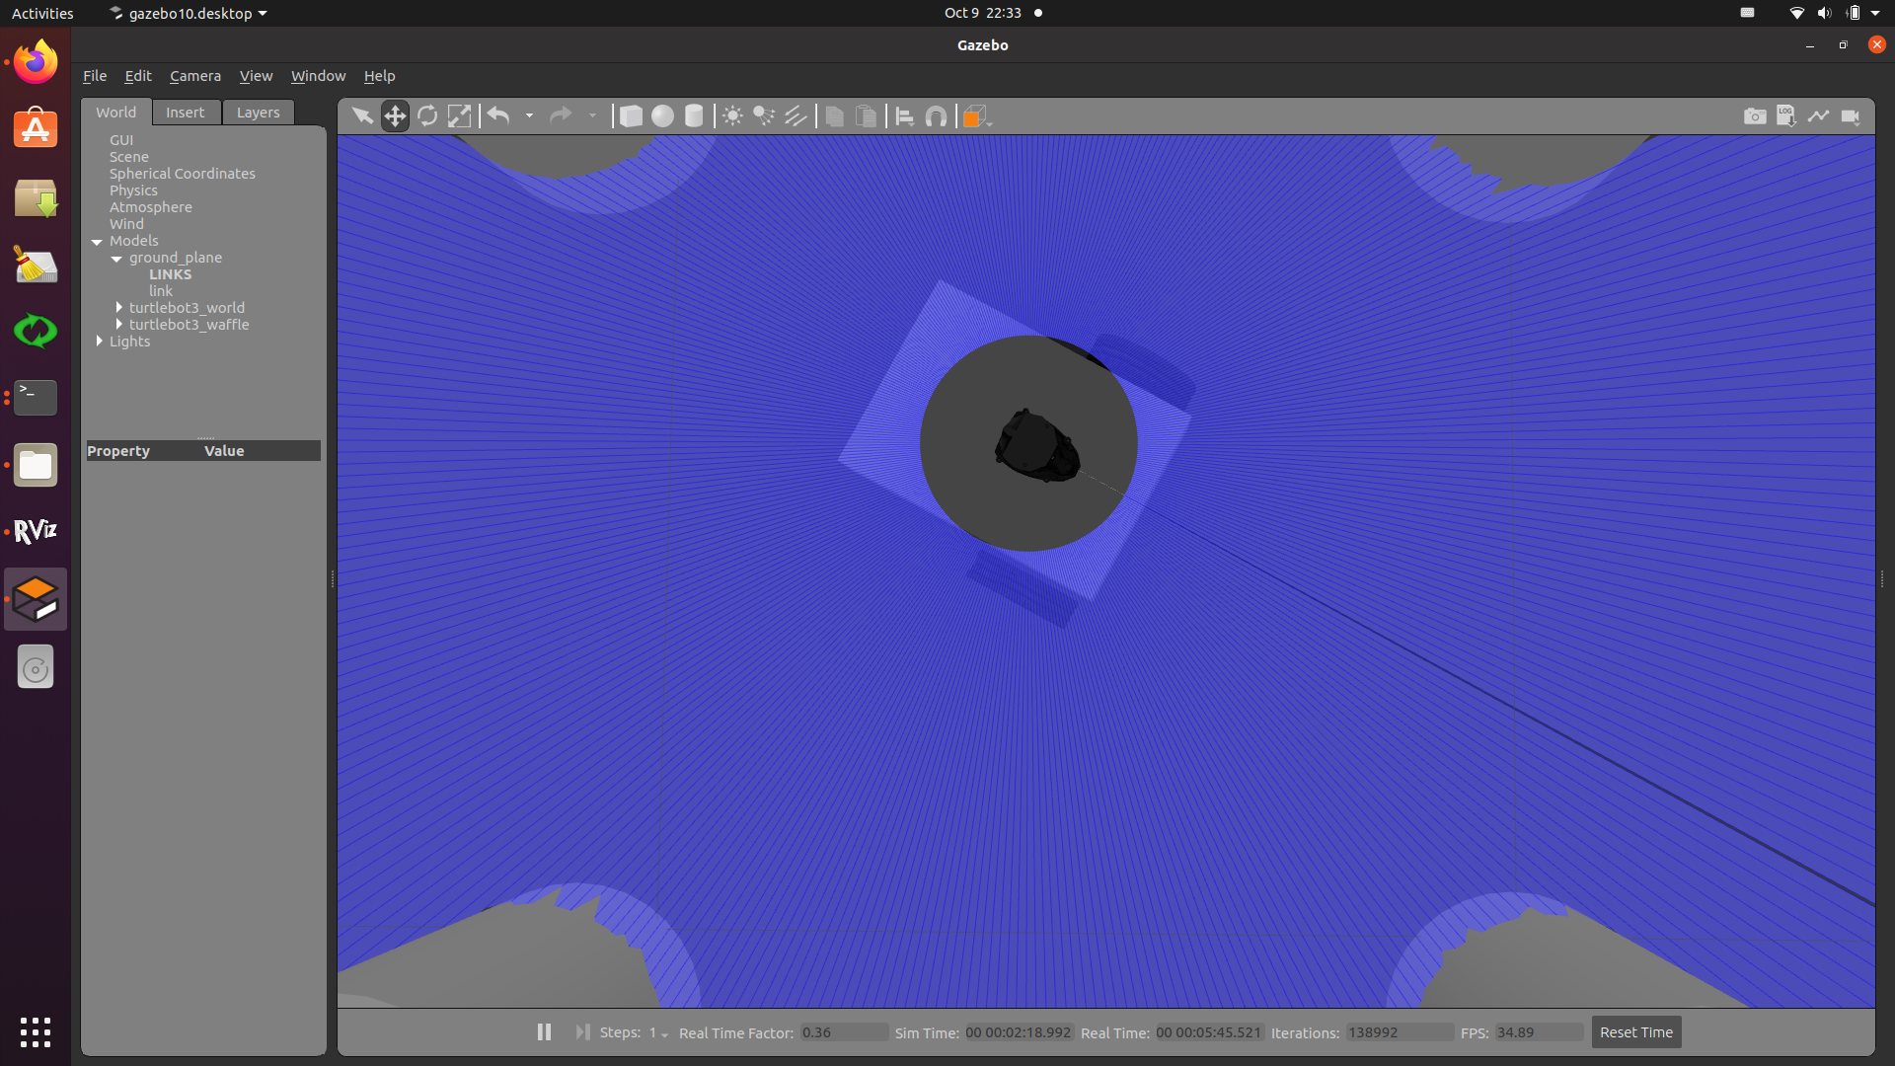Toggle translate mode tool
The height and width of the screenshot is (1066, 1895).
(x=395, y=116)
